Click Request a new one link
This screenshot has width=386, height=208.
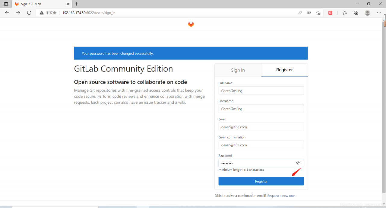[x=281, y=196]
